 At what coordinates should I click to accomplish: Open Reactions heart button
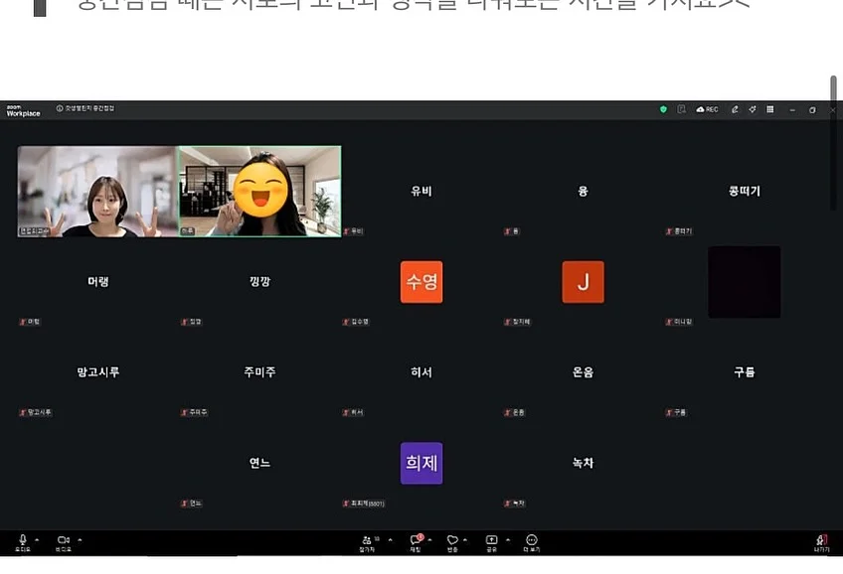pyautogui.click(x=452, y=543)
